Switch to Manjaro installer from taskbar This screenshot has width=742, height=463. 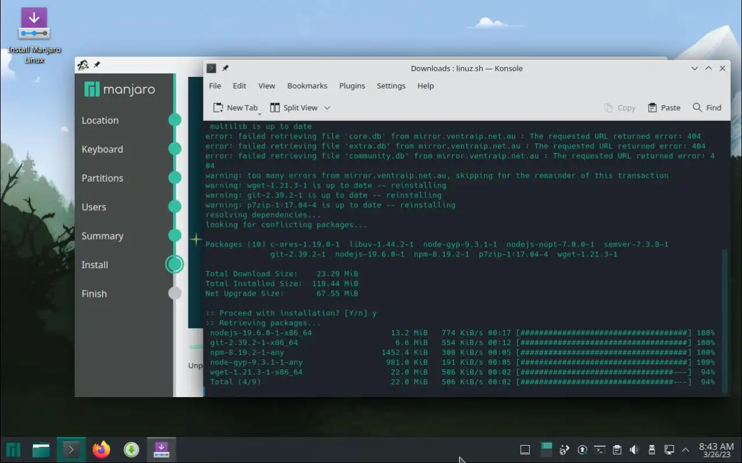(161, 450)
